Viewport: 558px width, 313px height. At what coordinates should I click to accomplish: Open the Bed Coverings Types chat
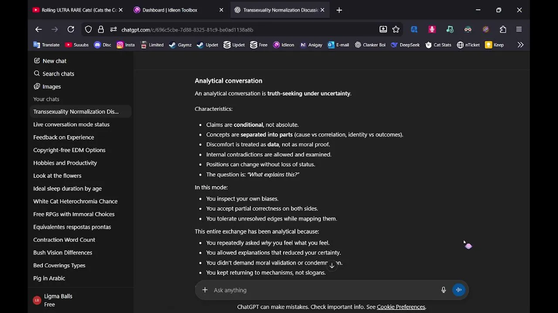point(59,265)
